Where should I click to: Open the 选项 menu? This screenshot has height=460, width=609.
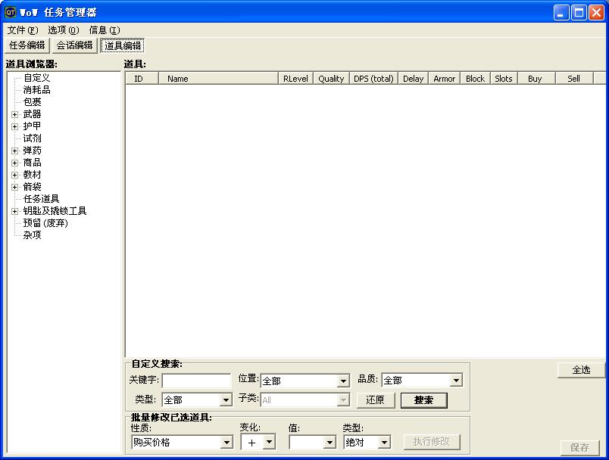(x=63, y=30)
